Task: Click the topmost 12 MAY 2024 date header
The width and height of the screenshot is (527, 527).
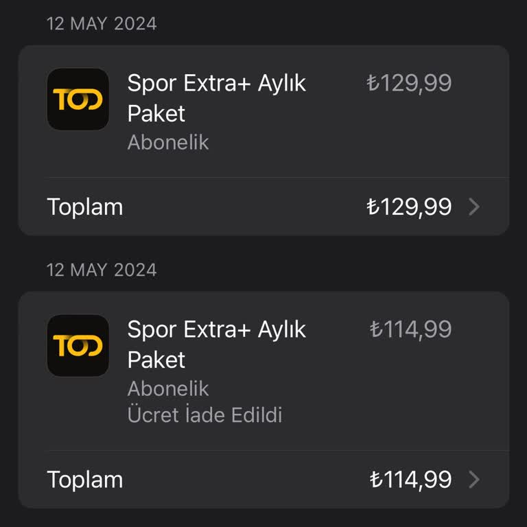Action: (x=102, y=24)
